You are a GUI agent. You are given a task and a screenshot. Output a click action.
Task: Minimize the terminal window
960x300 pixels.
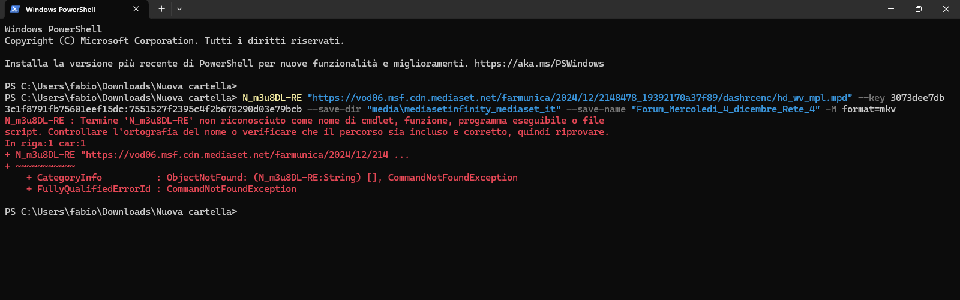click(x=890, y=9)
